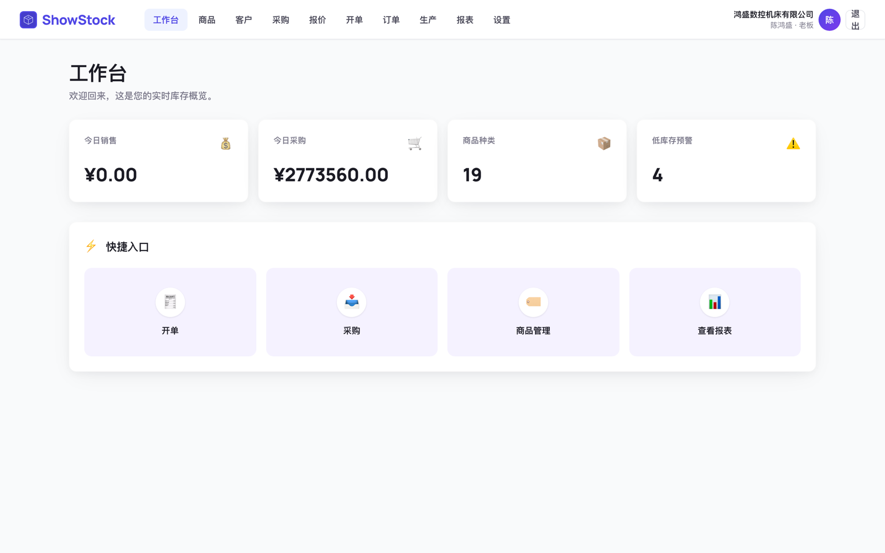Click the 退出 logout button
The width and height of the screenshot is (885, 553).
[x=855, y=20]
